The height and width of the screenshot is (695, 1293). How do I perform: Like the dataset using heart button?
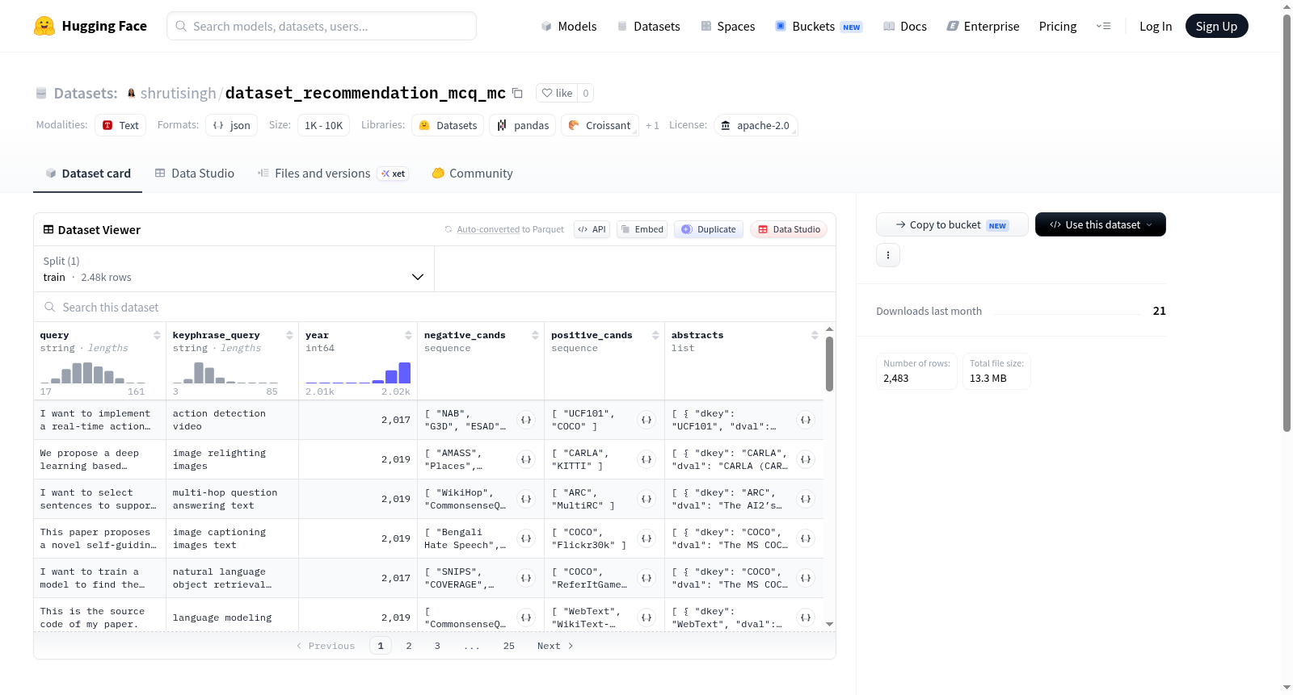557,93
